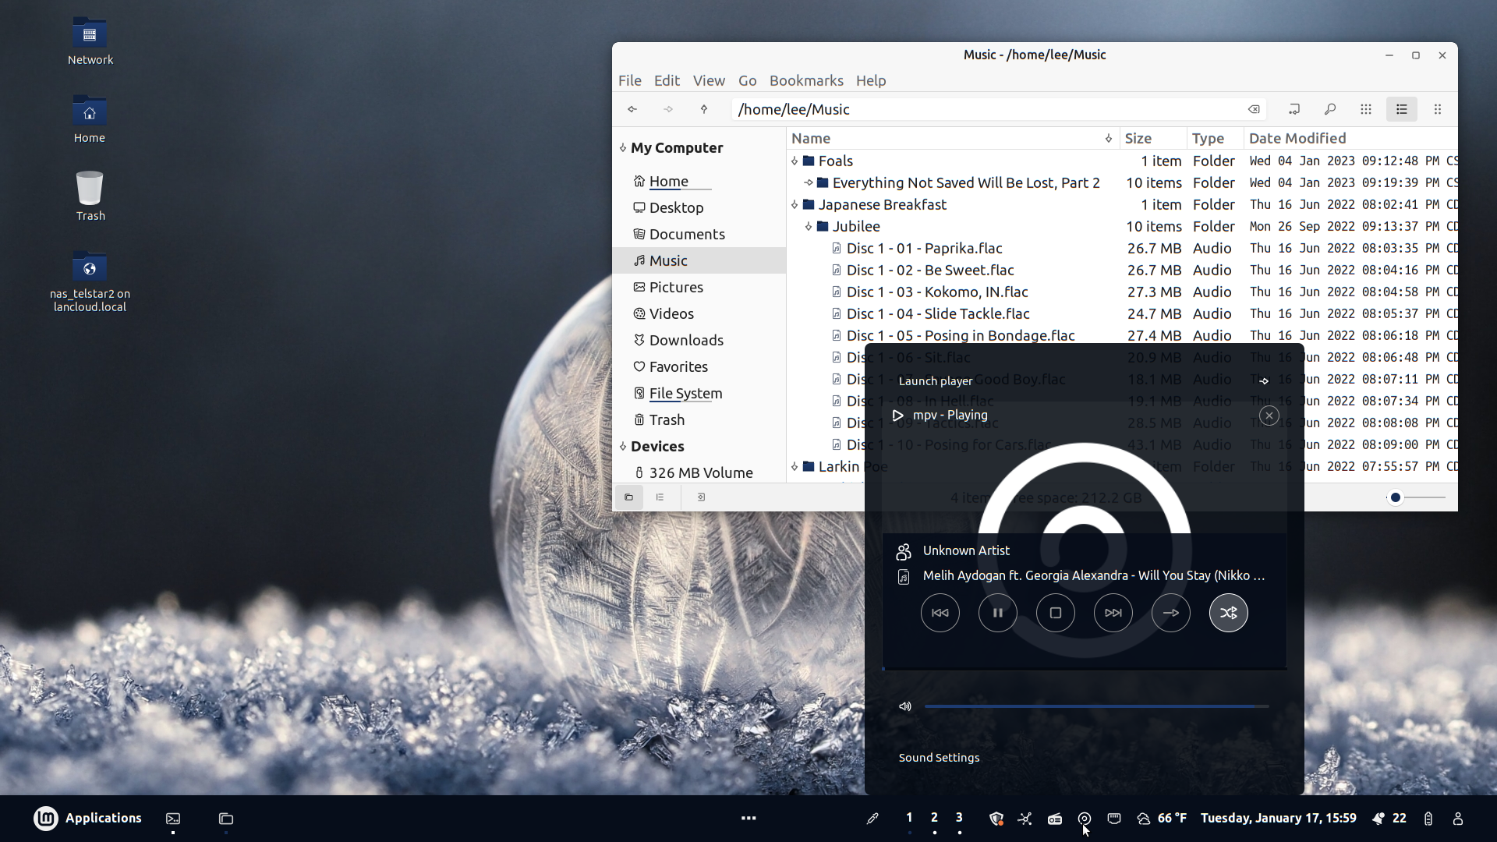Click Launch player entry
The width and height of the screenshot is (1497, 842).
(x=935, y=381)
